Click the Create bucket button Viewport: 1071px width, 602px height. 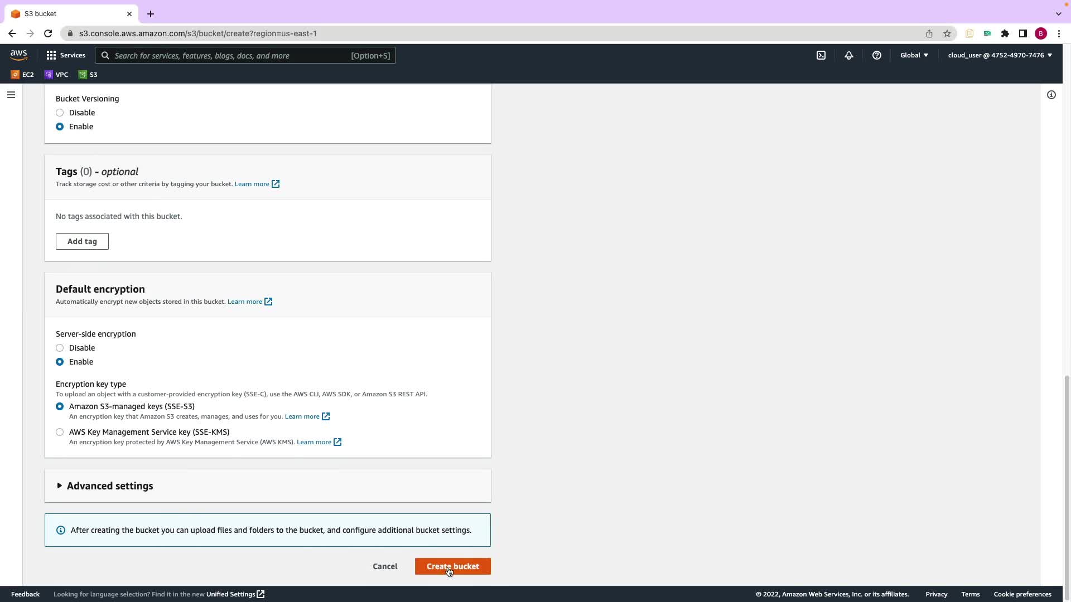(452, 566)
